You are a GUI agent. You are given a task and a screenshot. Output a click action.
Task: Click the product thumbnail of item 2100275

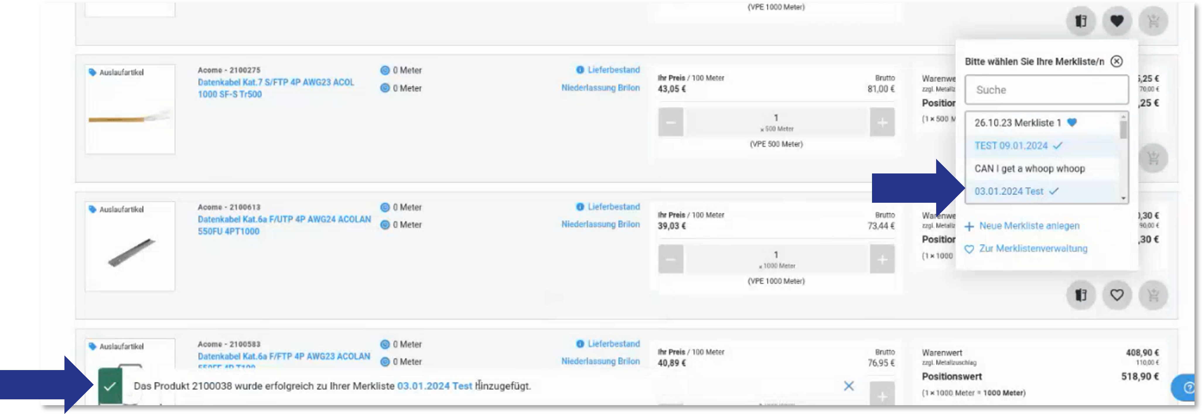tap(130, 109)
